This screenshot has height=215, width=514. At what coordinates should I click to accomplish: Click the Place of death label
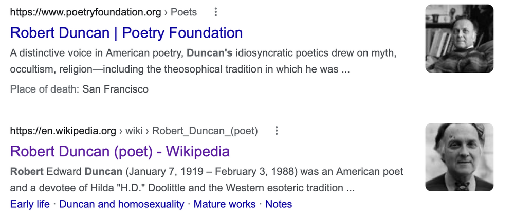click(44, 89)
